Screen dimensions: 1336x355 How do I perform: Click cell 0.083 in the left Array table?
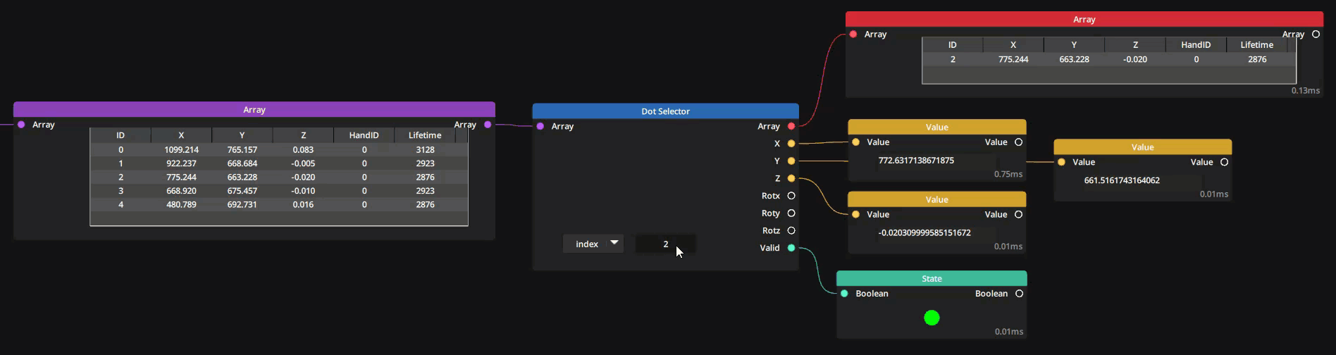point(303,150)
